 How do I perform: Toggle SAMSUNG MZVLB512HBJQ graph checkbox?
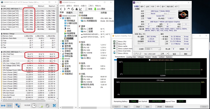pos(150,60)
